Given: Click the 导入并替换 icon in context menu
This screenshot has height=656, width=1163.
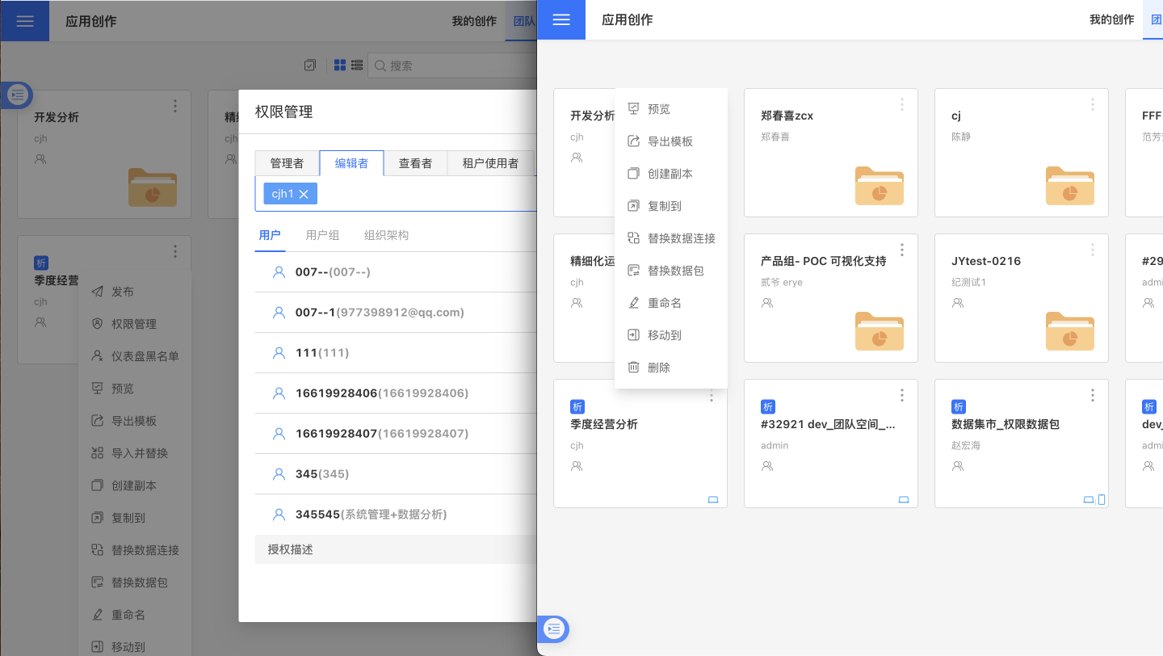Looking at the screenshot, I should [97, 453].
